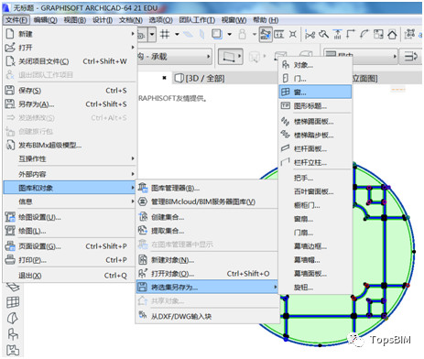
Task: Open the 视窗(W) menu
Action: tap(234, 20)
